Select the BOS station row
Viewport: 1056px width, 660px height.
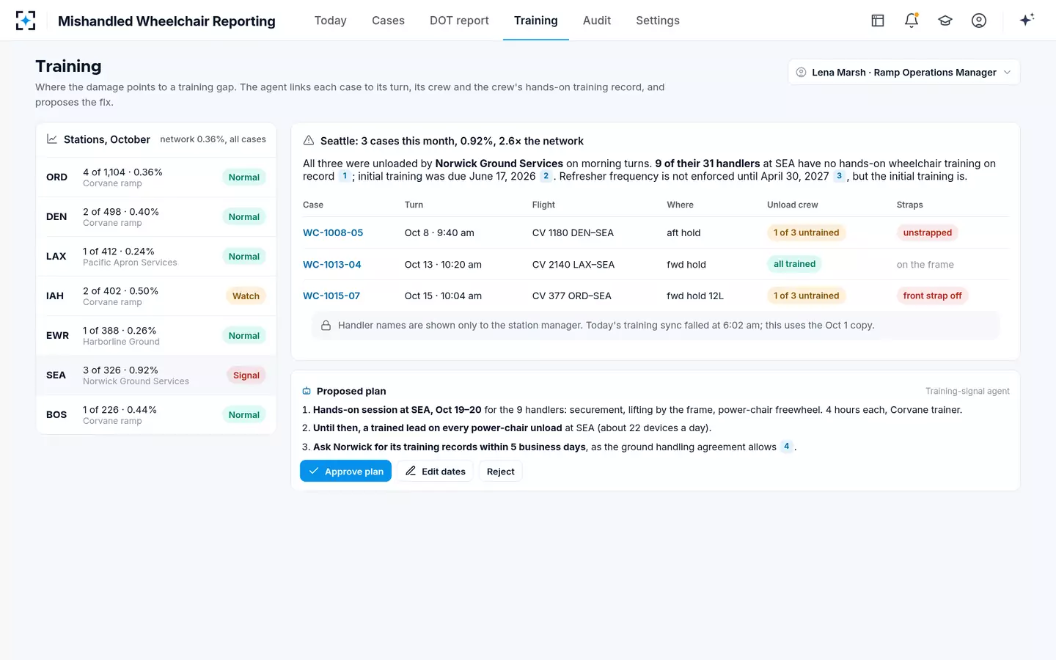tap(156, 415)
